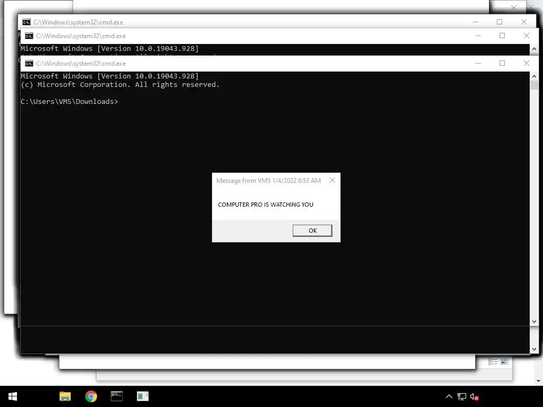This screenshot has height=407, width=543.
Task: Switch Explorer window to details view icon
Action: coord(493,361)
